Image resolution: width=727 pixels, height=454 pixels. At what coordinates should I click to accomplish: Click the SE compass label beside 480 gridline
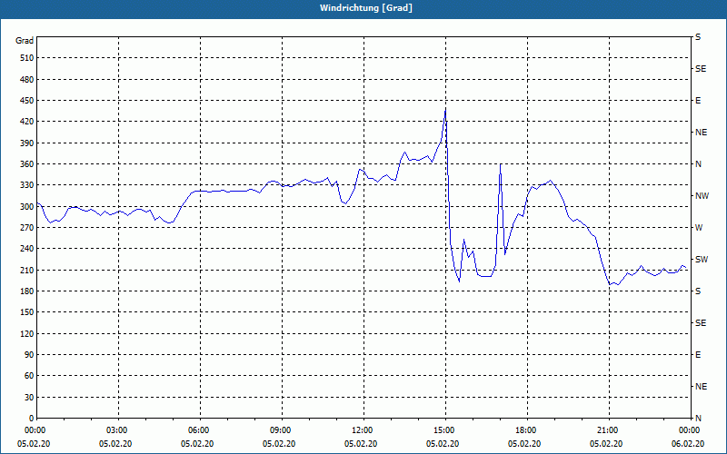[701, 69]
